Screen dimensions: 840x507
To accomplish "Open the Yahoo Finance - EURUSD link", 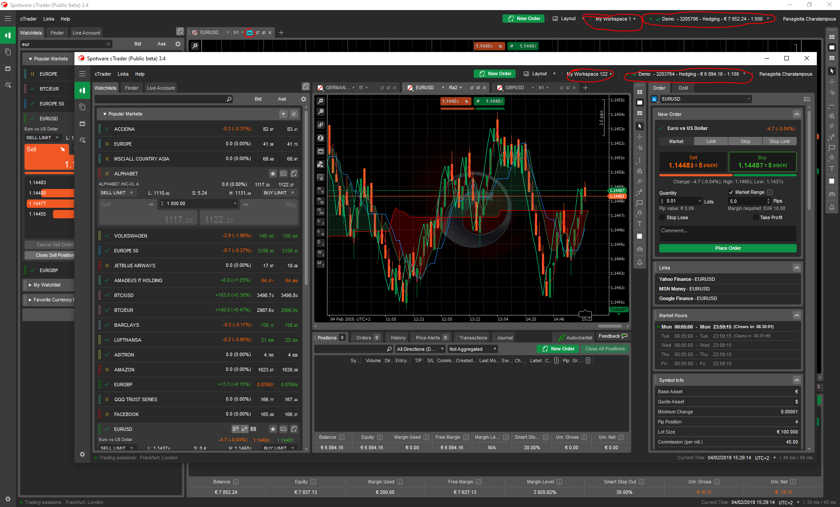I will click(687, 279).
